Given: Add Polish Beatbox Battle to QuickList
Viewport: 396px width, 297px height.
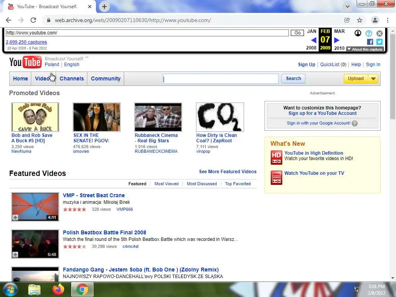Looking at the screenshot, I should click(x=15, y=254).
